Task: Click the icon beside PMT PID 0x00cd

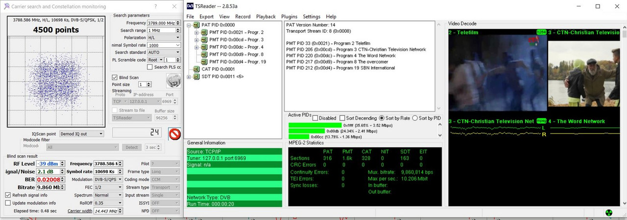Action: click(x=204, y=40)
